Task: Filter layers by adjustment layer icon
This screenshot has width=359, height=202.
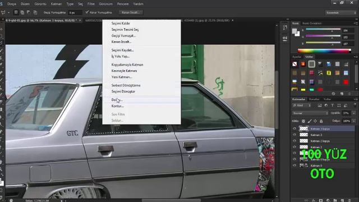Action: pos(326,105)
